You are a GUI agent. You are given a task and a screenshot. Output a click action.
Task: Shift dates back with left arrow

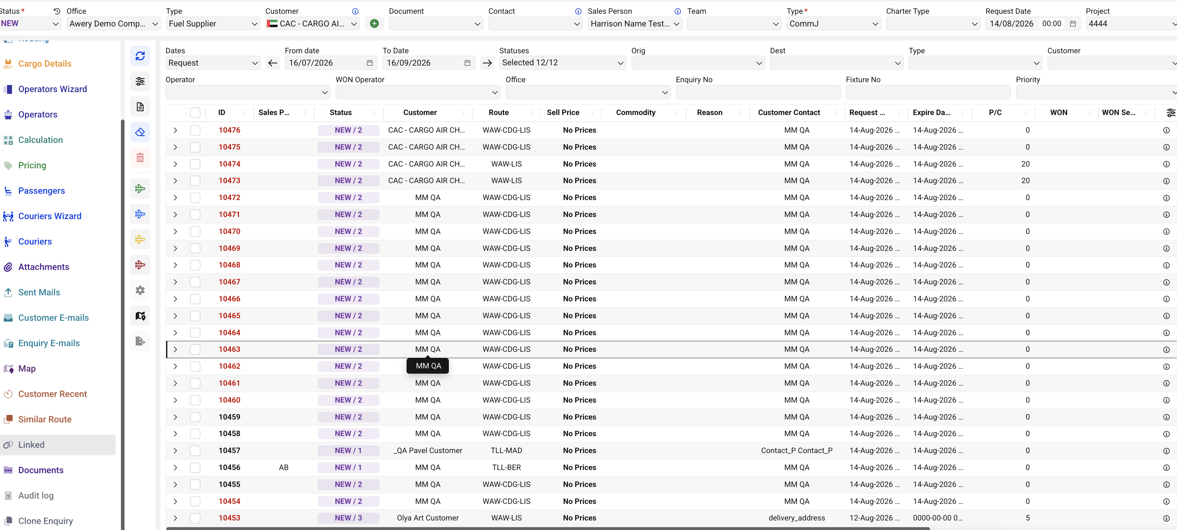coord(273,63)
